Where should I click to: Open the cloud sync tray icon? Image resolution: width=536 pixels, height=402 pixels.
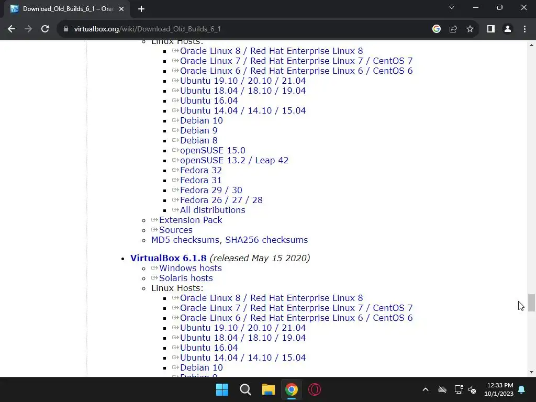click(x=442, y=389)
